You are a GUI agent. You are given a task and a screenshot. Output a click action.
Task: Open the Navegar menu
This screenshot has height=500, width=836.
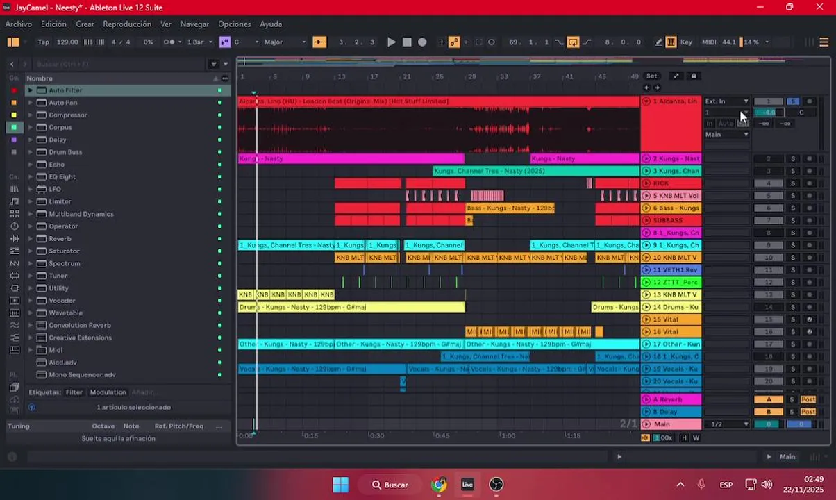(x=194, y=24)
